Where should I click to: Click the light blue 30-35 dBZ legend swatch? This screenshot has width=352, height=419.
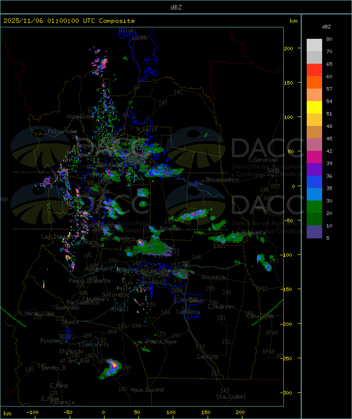[314, 194]
